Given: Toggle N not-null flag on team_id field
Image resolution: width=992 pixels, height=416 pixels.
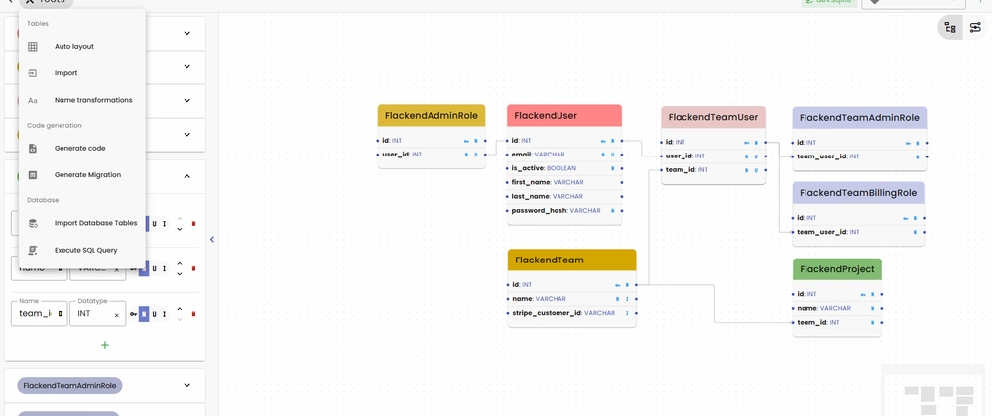Looking at the screenshot, I should coord(144,313).
